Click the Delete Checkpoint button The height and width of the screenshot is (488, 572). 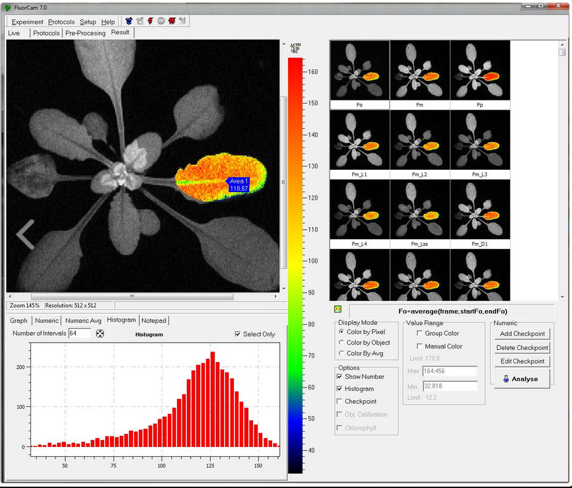click(522, 347)
